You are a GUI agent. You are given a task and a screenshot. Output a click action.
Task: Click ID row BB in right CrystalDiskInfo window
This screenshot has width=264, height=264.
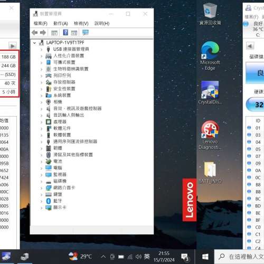point(255,192)
